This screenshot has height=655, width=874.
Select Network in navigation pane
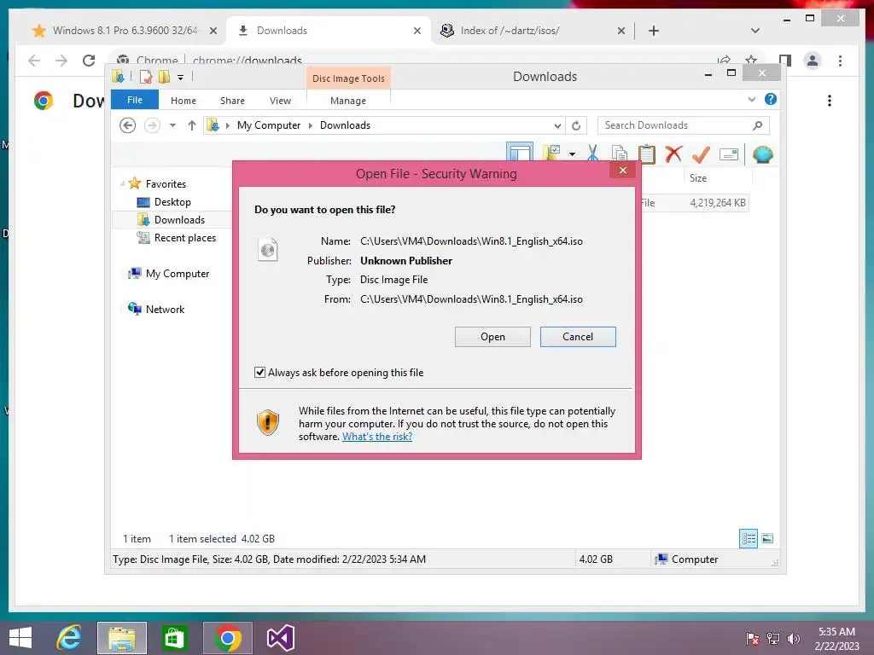tap(165, 309)
